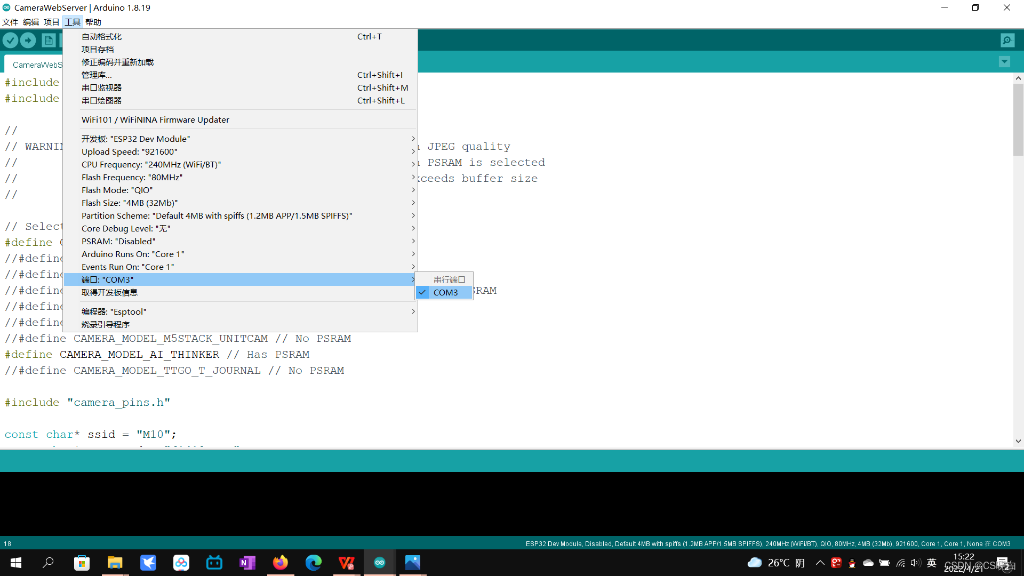Expand the CPU Frequency 240MHz submenu
1024x576 pixels.
[240, 164]
